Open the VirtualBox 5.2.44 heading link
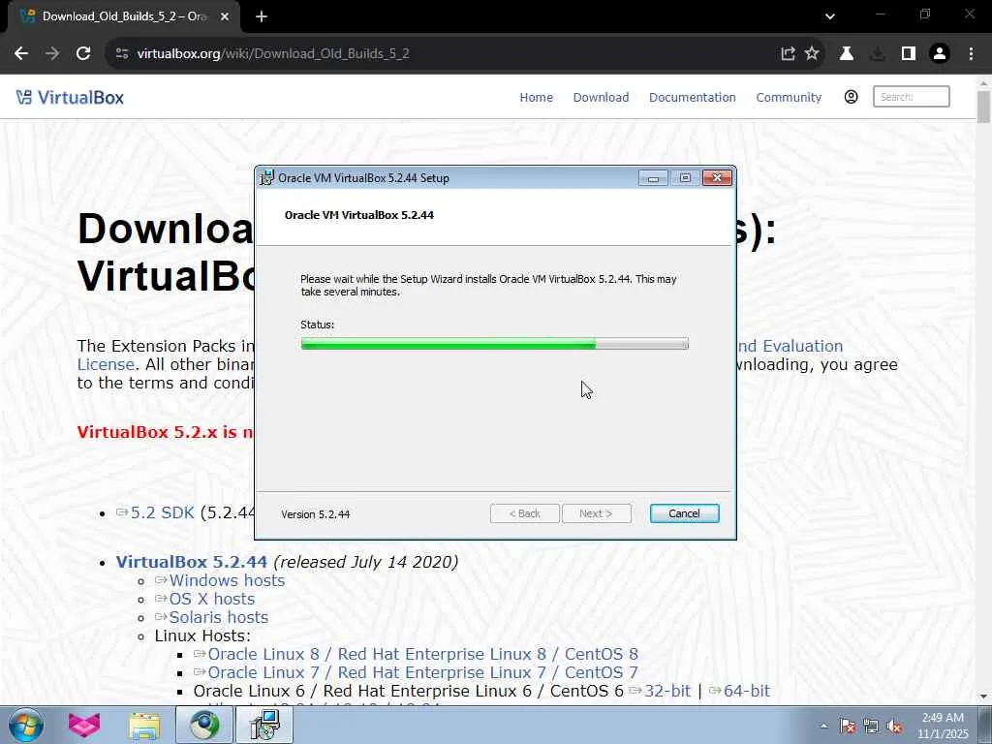 (x=192, y=562)
